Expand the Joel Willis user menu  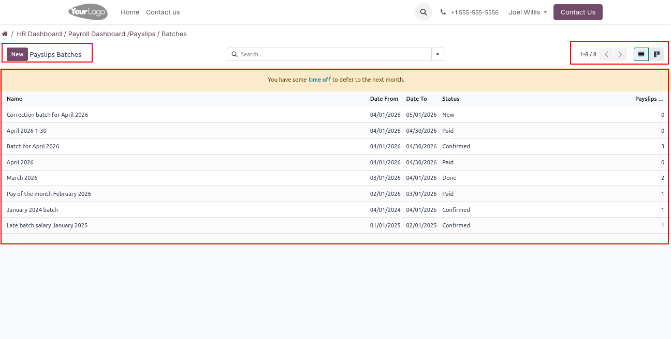pos(527,12)
